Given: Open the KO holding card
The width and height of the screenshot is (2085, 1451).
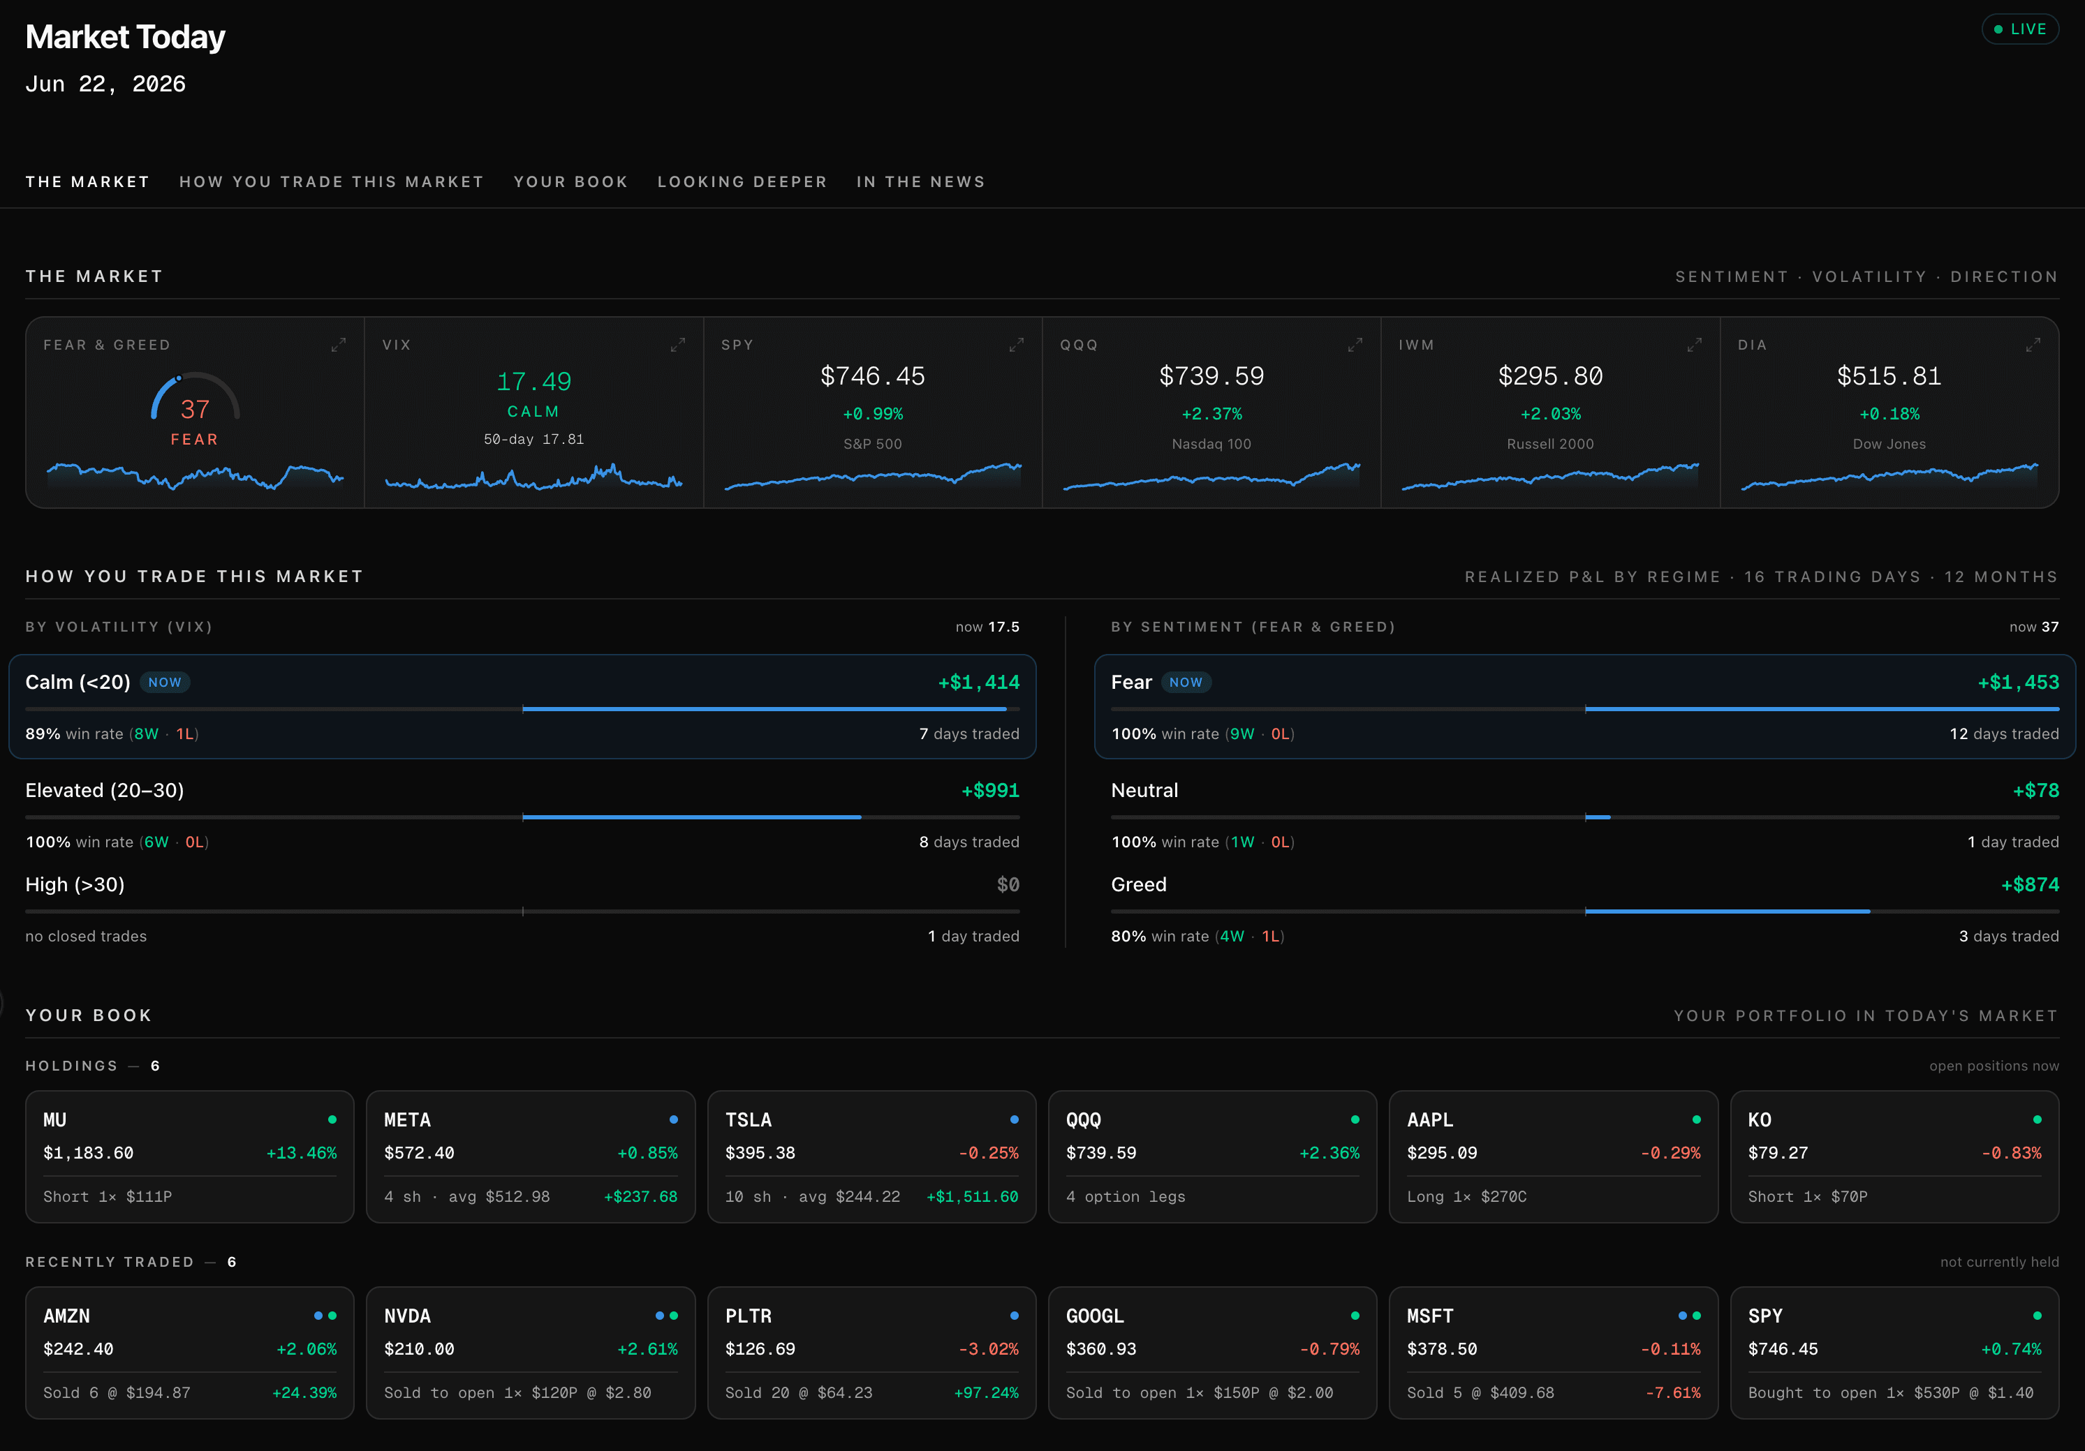Looking at the screenshot, I should tap(1894, 1157).
